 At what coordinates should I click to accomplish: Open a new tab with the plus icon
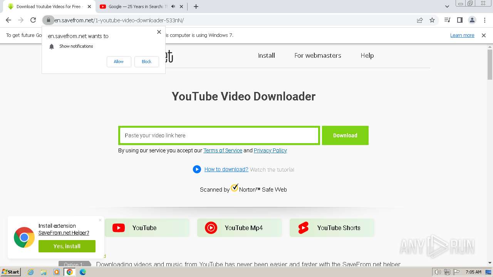(196, 7)
